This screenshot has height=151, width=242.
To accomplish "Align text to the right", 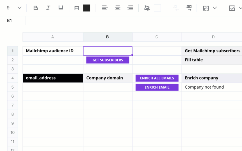I will click(130, 8).
